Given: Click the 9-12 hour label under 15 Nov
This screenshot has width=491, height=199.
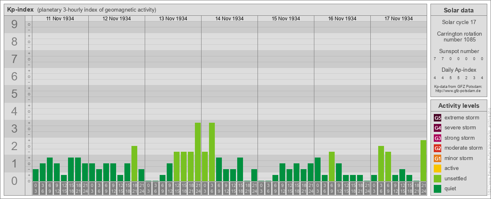Looking at the screenshot, I should tap(282, 189).
